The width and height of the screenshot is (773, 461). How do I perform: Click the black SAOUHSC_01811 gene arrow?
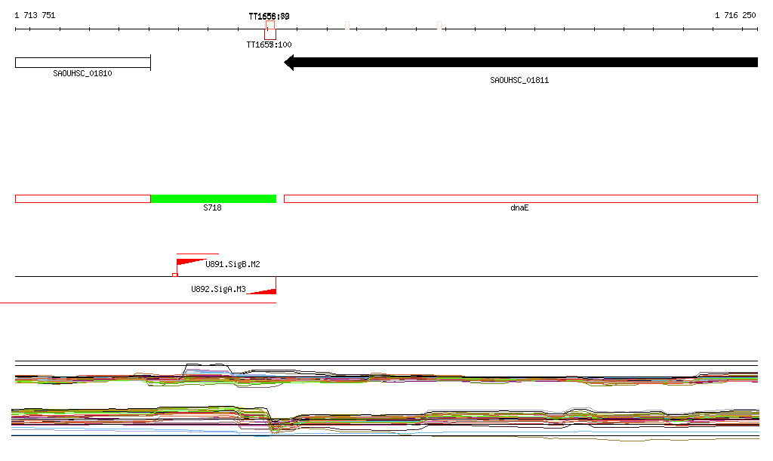pyautogui.click(x=521, y=63)
